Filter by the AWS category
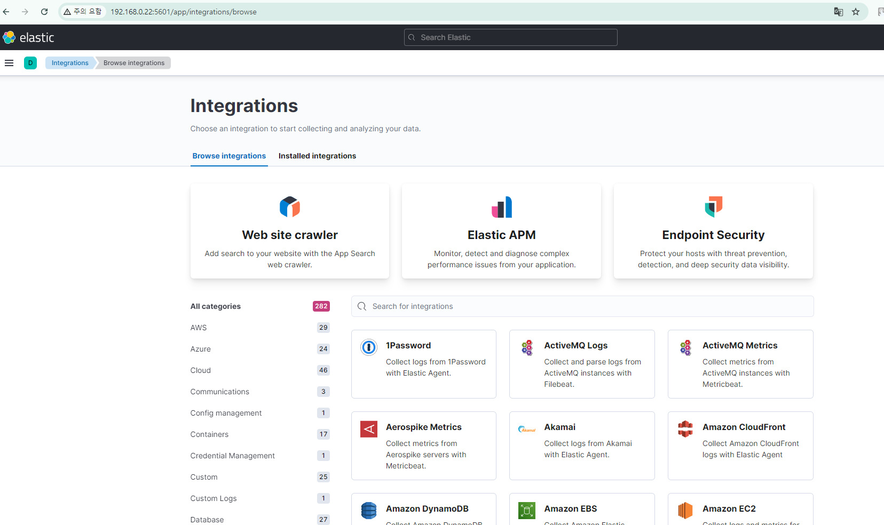 pos(199,328)
